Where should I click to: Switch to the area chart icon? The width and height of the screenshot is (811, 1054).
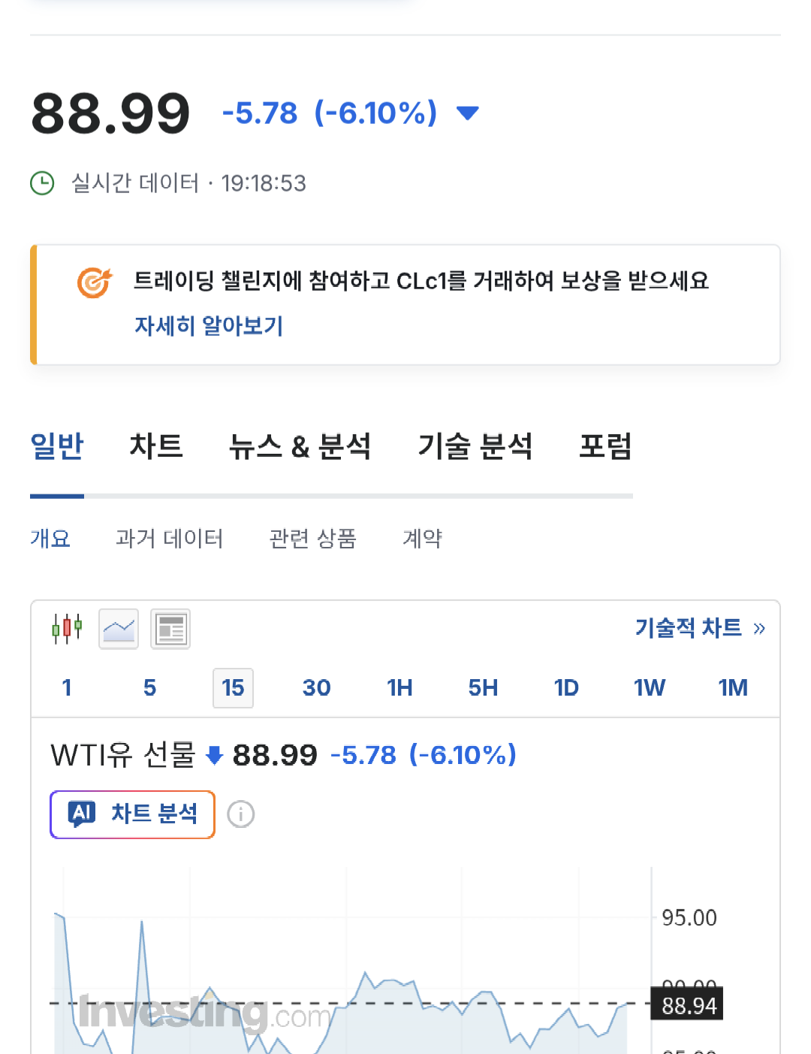119,629
